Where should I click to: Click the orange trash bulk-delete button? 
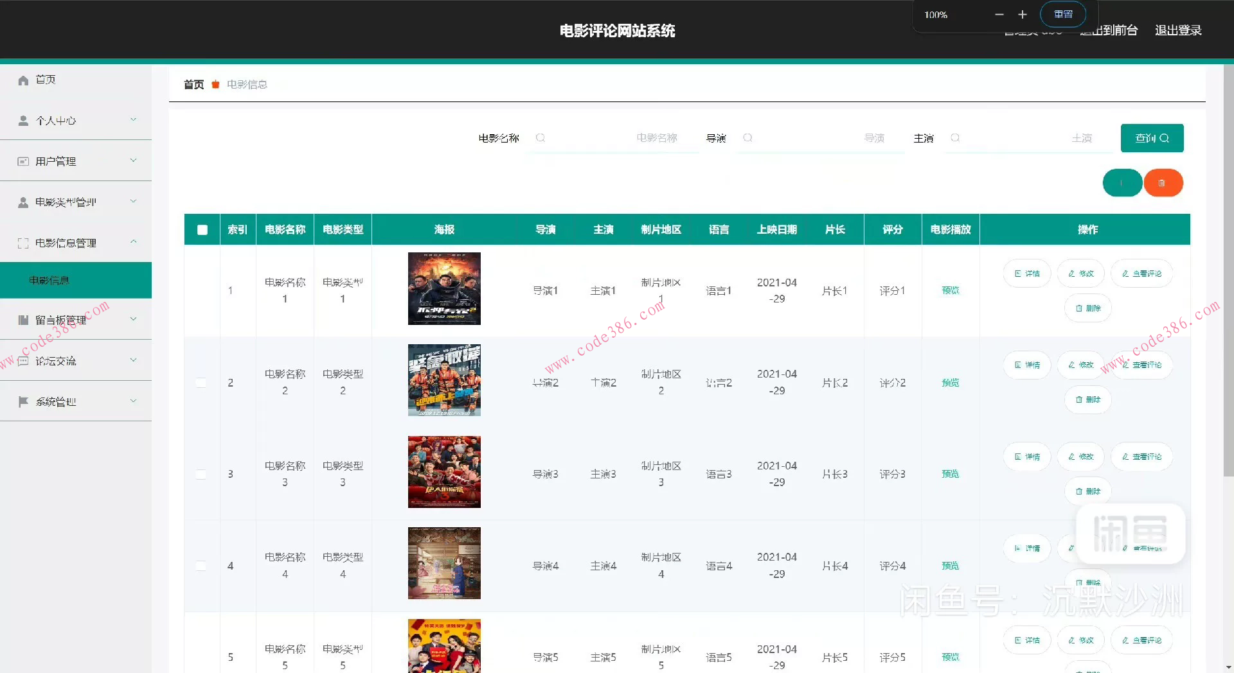(x=1163, y=183)
